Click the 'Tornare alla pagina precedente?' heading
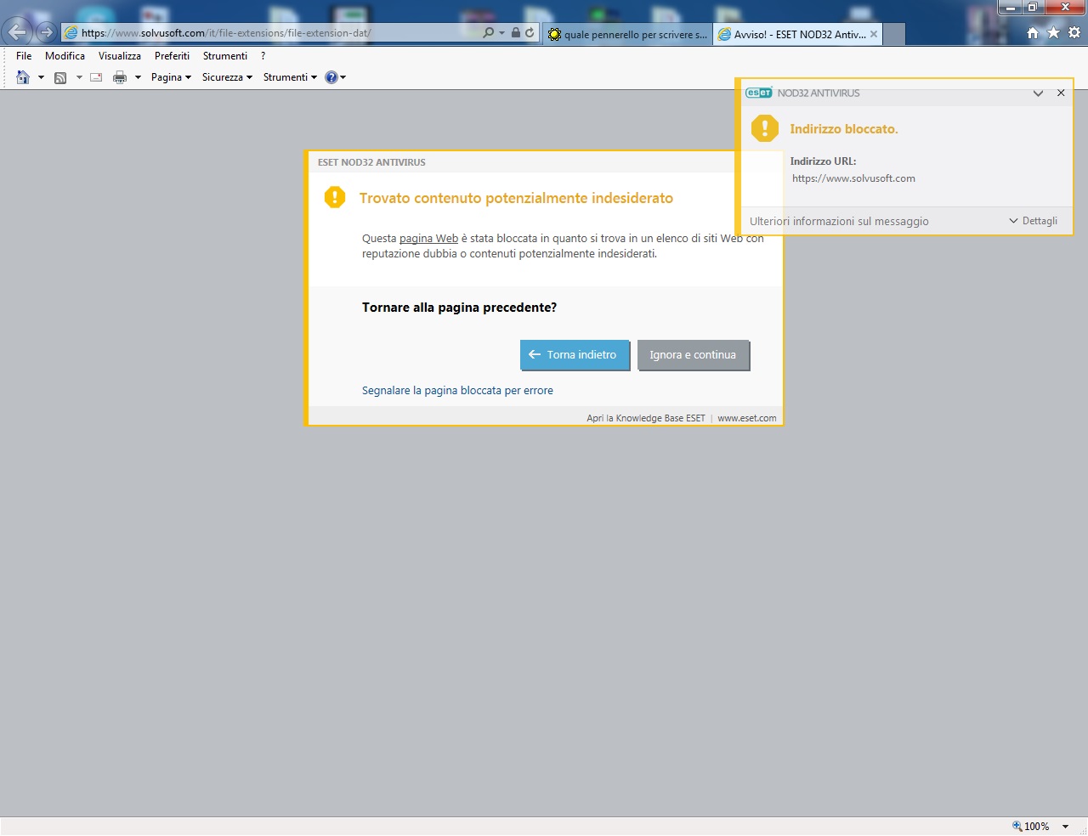The width and height of the screenshot is (1088, 836). click(x=459, y=308)
